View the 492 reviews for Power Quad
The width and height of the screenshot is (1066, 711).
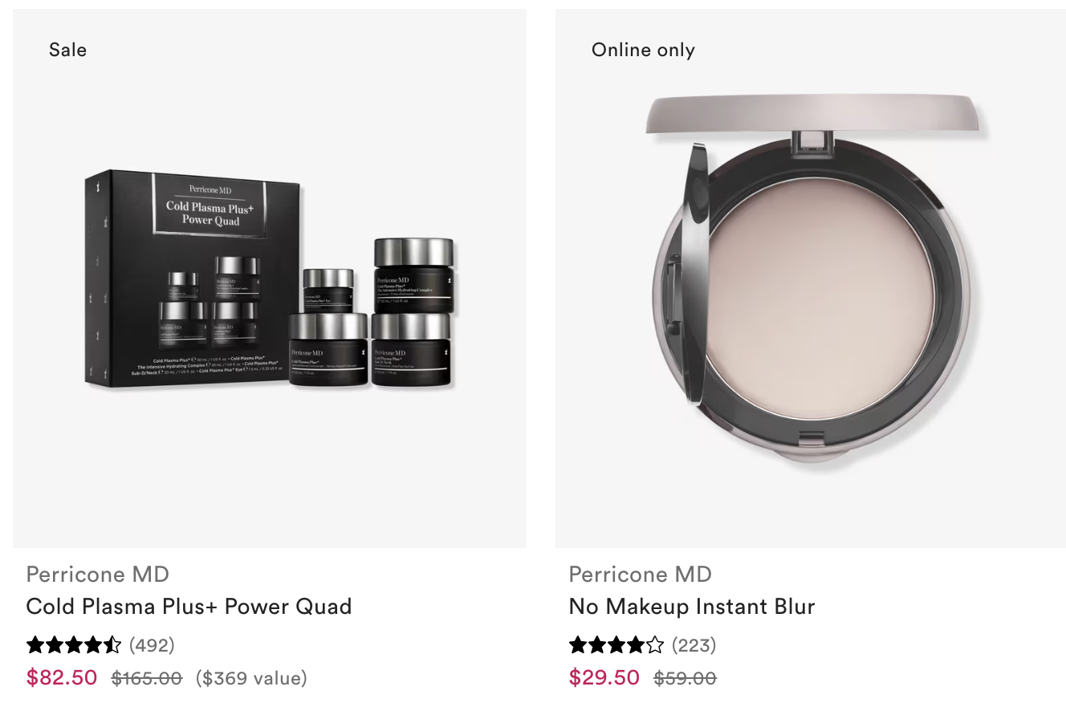pyautogui.click(x=152, y=645)
